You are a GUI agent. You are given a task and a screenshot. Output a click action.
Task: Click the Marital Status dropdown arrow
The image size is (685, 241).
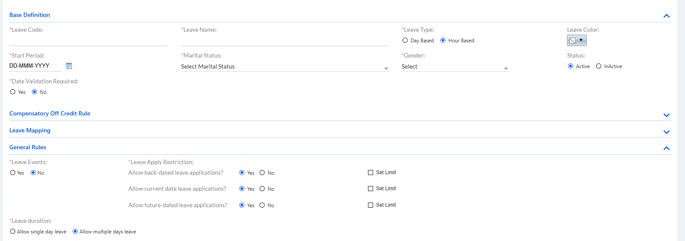point(386,68)
